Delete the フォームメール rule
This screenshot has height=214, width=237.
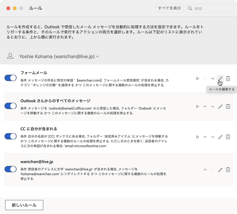tap(228, 79)
